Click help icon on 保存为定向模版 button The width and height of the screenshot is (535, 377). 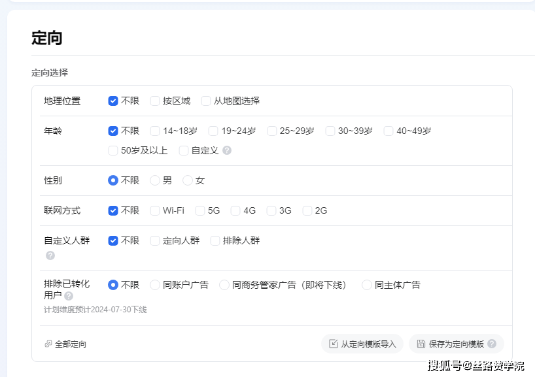[x=492, y=344]
